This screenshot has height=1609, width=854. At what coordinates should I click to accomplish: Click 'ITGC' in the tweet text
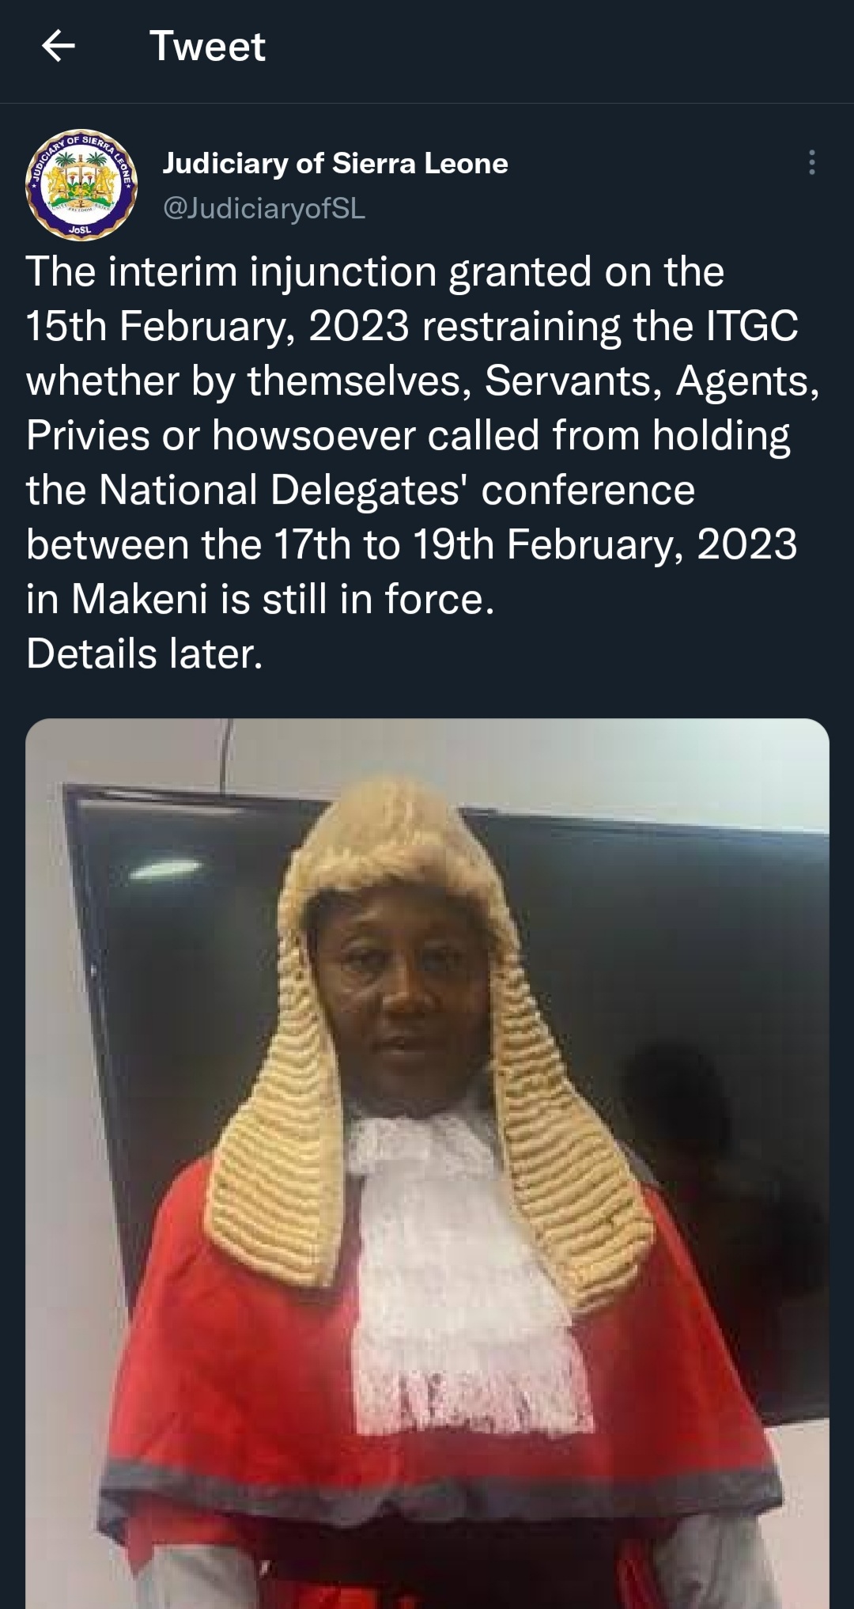click(752, 327)
